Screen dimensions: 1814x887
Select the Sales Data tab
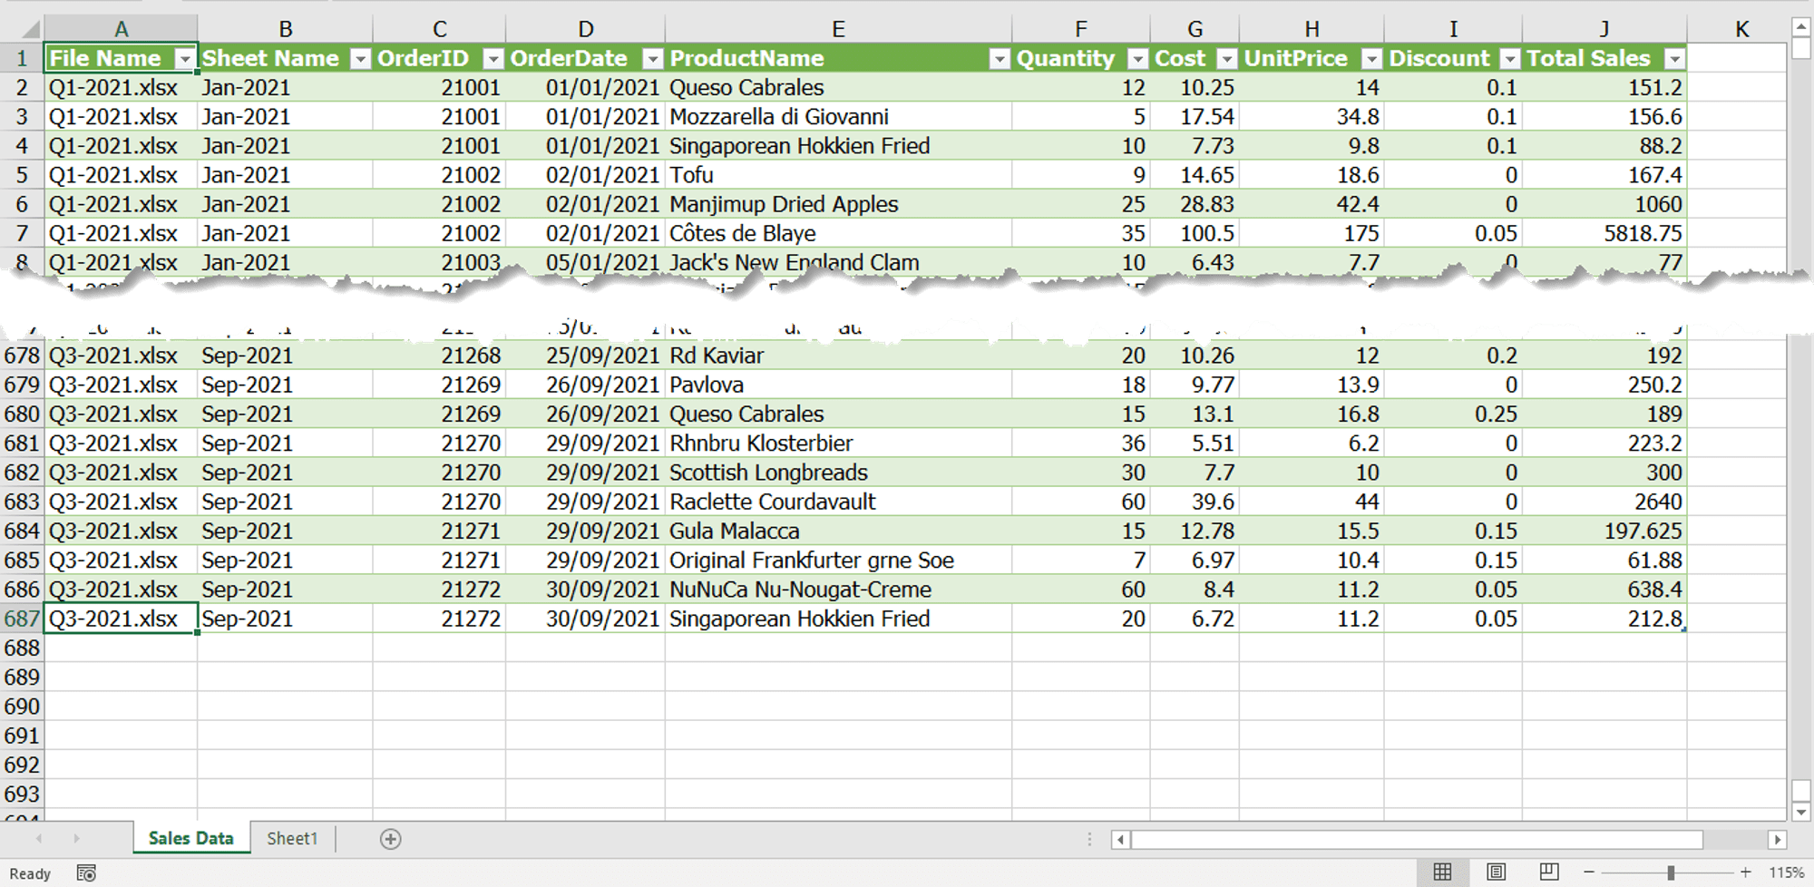pyautogui.click(x=190, y=838)
